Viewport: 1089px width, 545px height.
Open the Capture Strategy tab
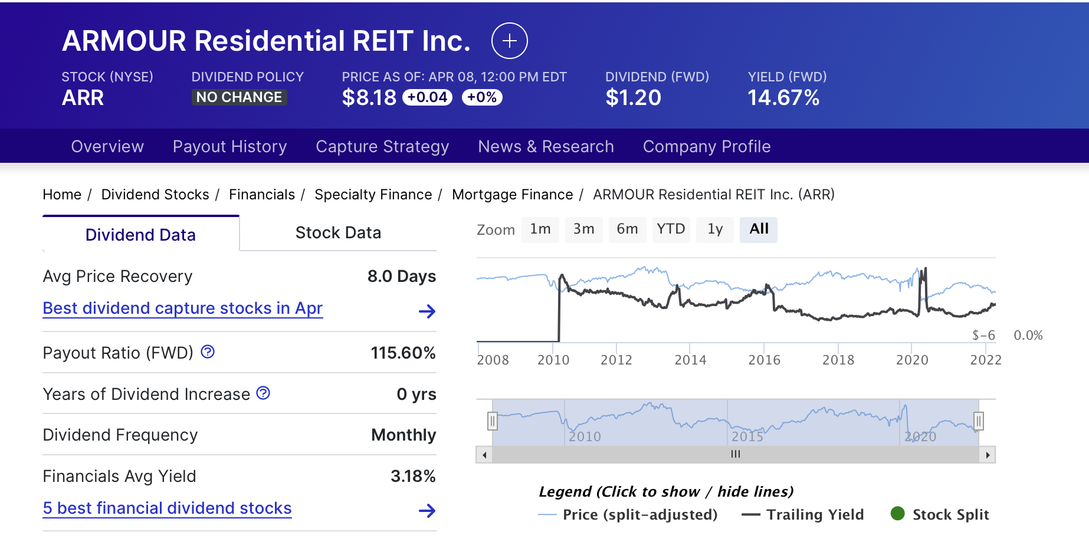382,146
